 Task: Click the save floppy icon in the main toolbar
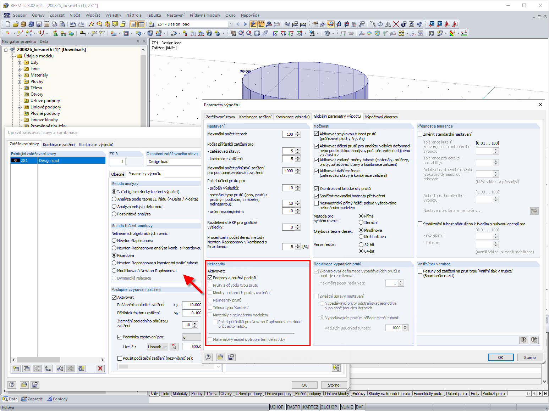pyautogui.click(x=39, y=24)
